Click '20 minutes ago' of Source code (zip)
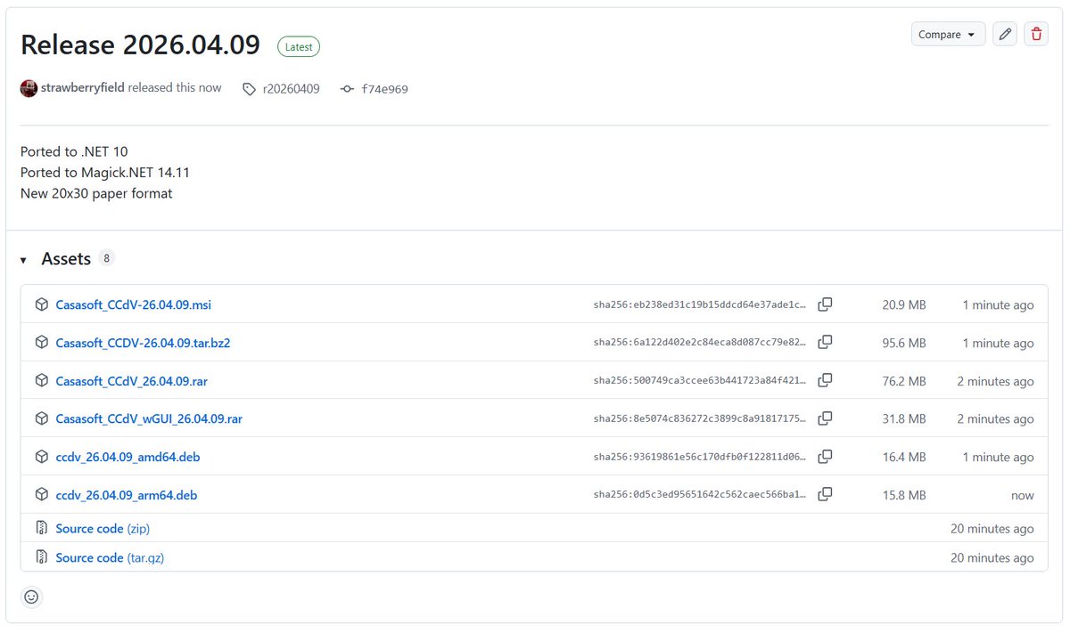The height and width of the screenshot is (633, 1070). pyautogui.click(x=992, y=529)
